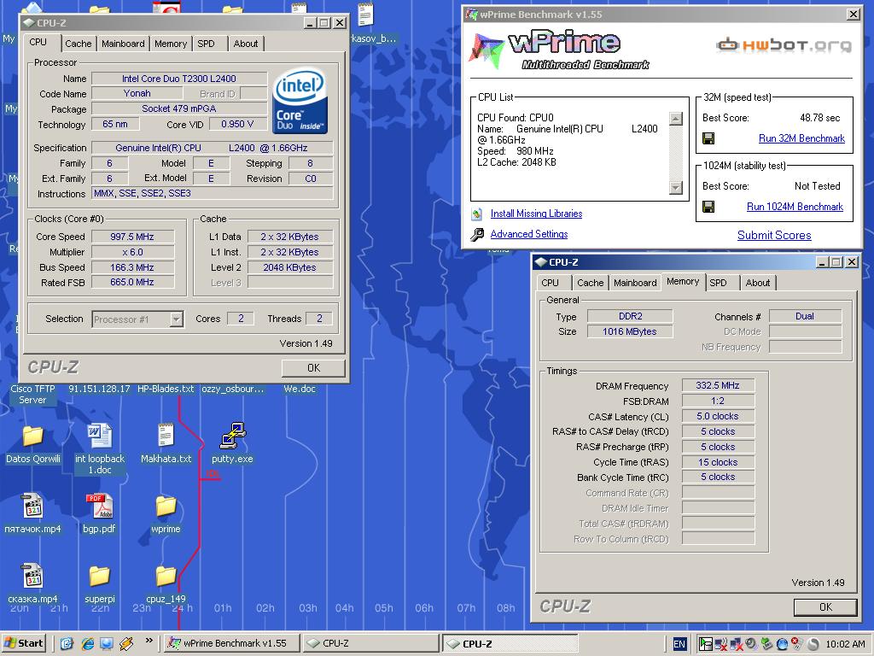Select the superpi folder icon

coord(99,577)
